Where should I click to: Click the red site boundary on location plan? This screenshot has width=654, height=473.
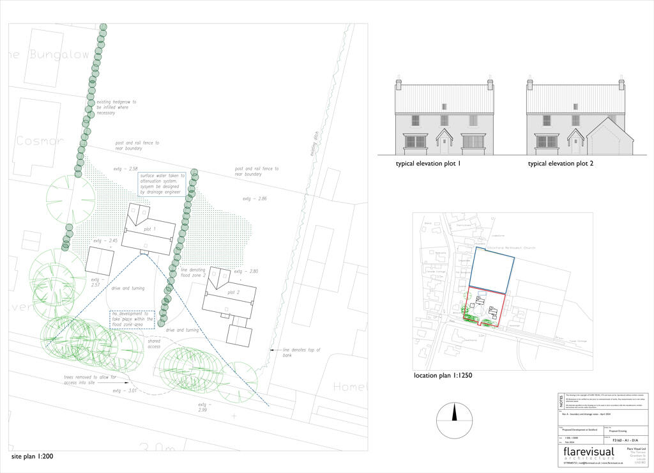487,309
